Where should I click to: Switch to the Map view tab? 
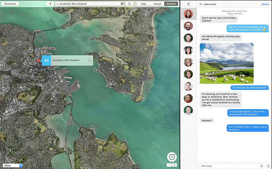[144, 4]
